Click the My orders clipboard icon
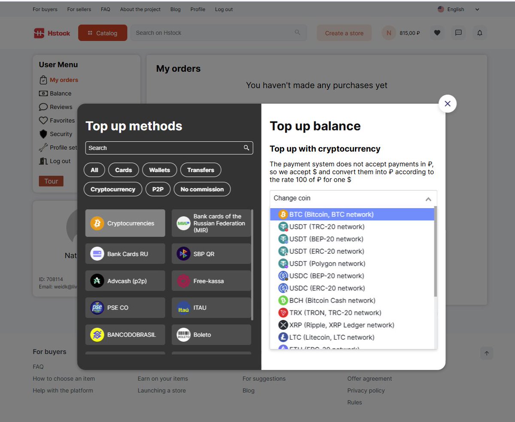 [x=43, y=80]
